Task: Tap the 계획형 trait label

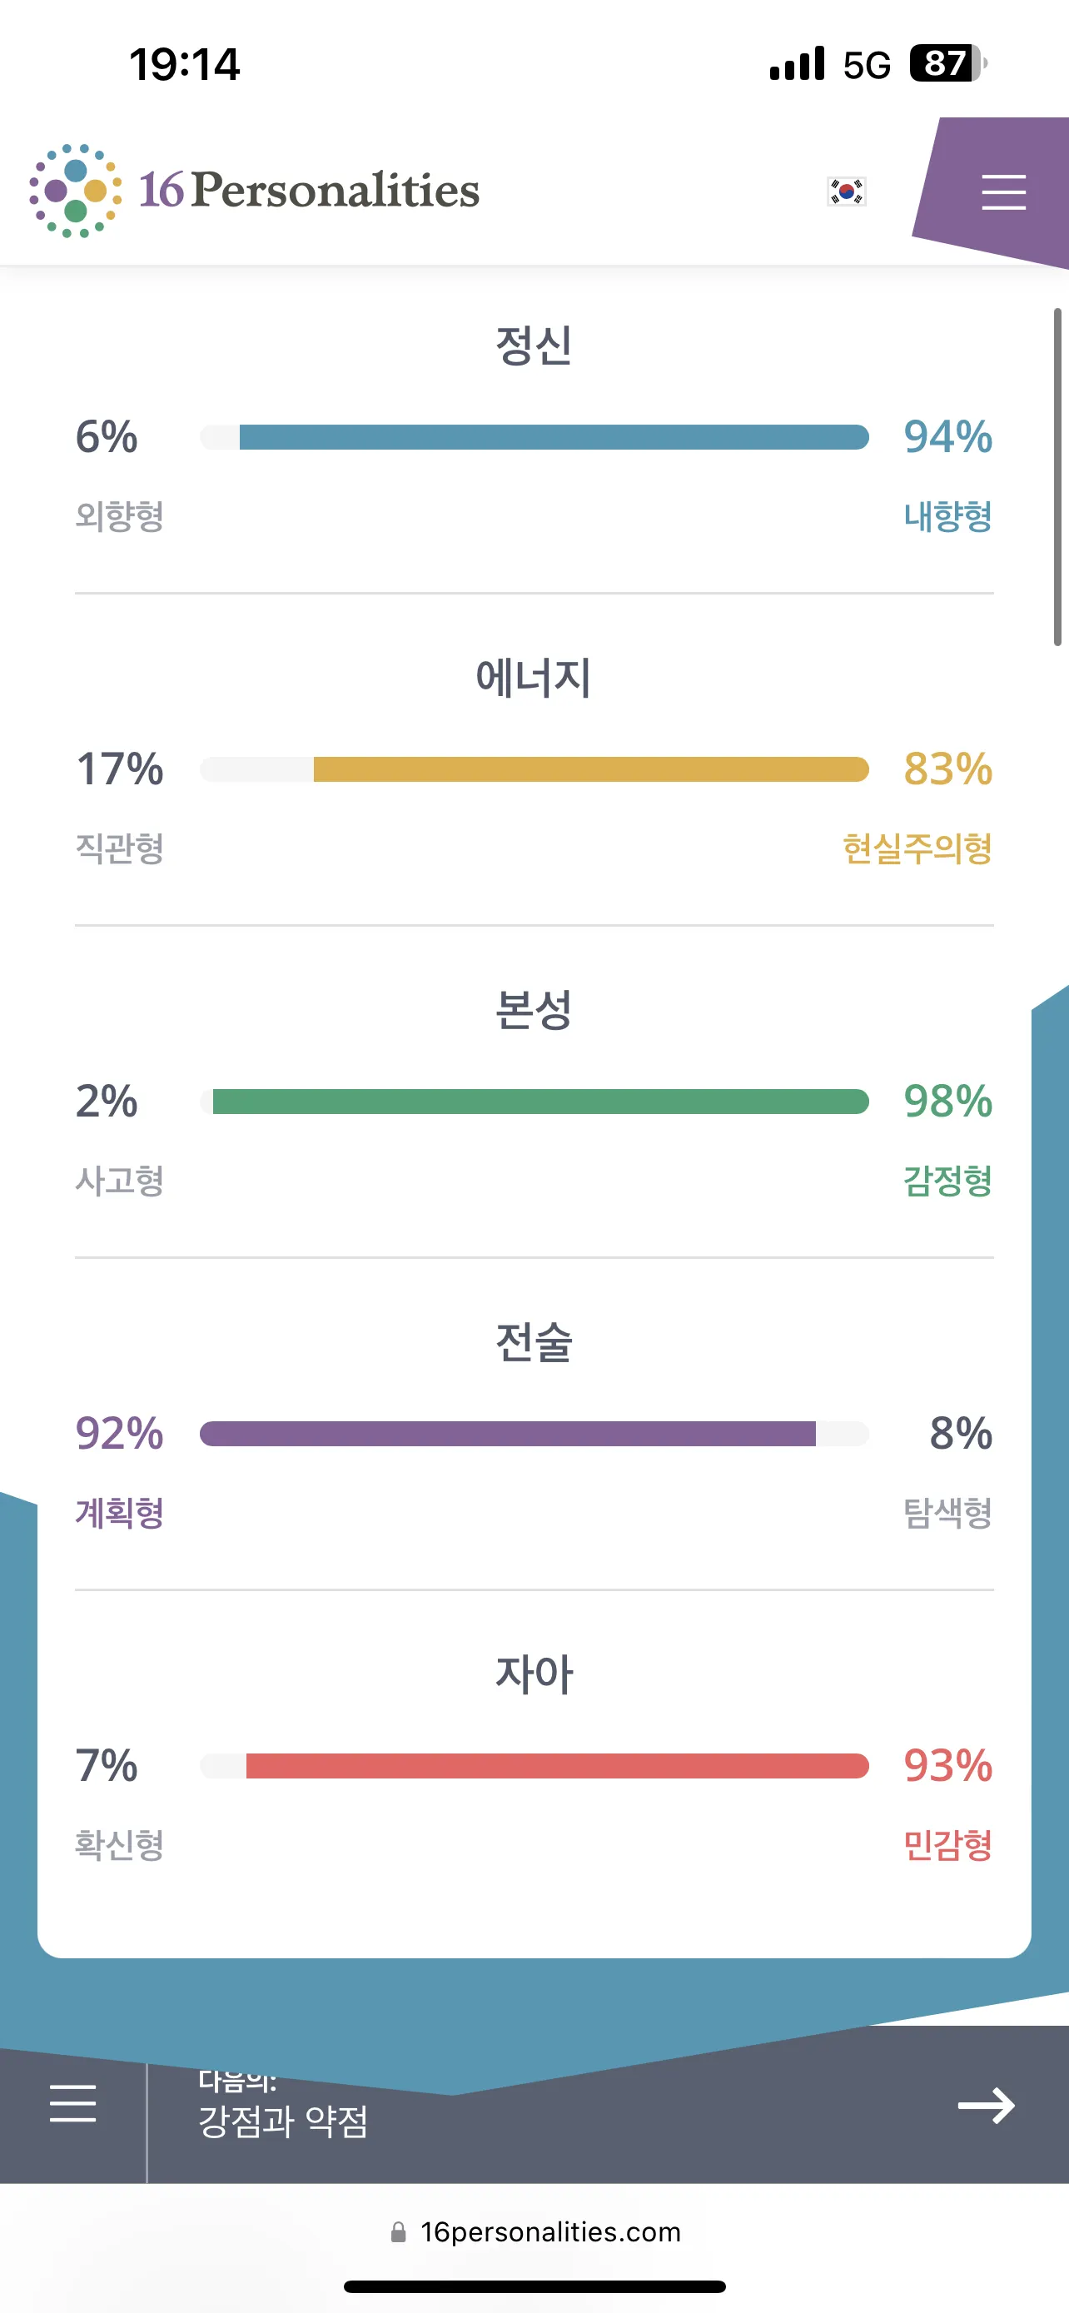Action: (x=119, y=1513)
